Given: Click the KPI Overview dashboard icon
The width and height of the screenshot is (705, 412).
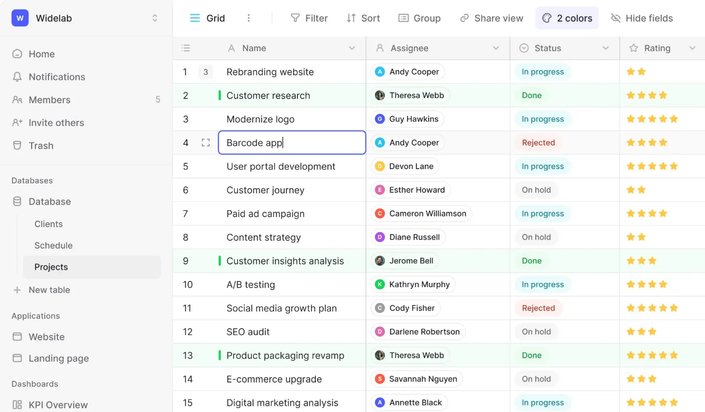Looking at the screenshot, I should point(17,405).
